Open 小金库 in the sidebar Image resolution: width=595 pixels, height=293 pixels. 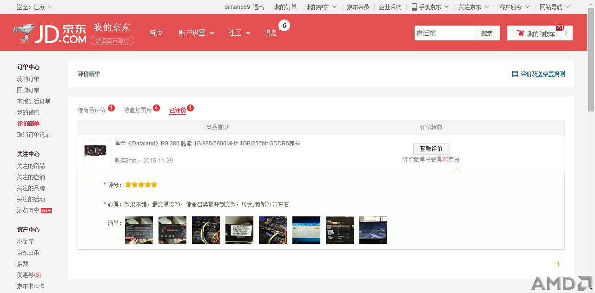click(x=26, y=241)
